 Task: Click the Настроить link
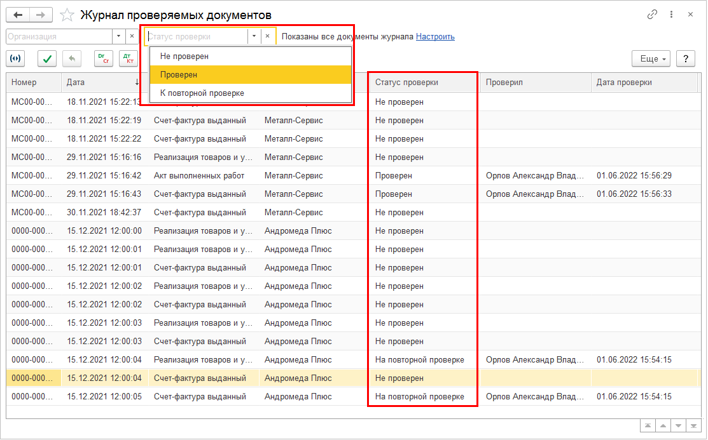coord(435,37)
